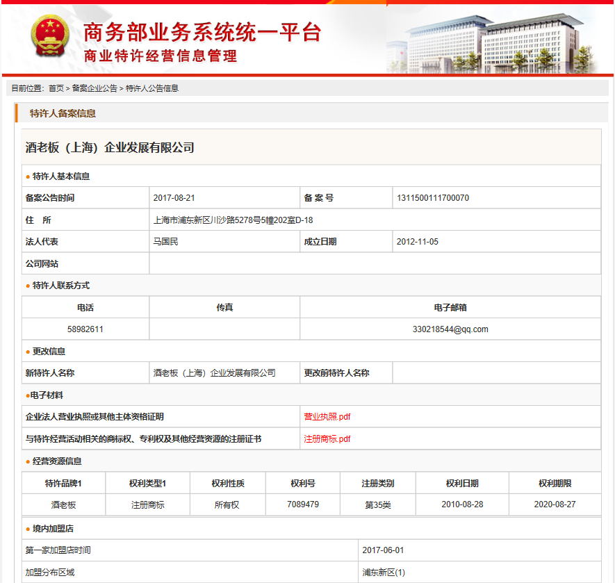
Task: Click 特许人公告信息 breadcrumb text
Action: [151, 88]
